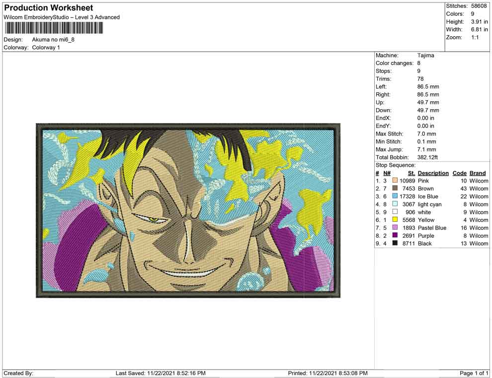Click the 'Page 1 of 1' footer text
The height and width of the screenshot is (378, 492).
point(474,374)
